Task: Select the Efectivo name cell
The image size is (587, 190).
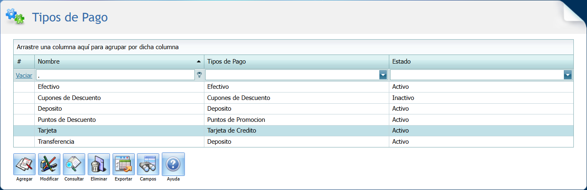Action: tap(119, 87)
